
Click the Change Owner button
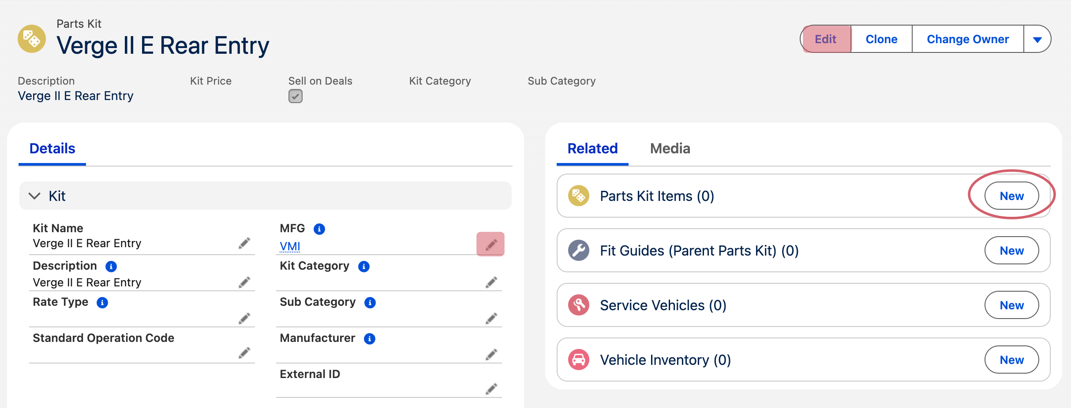point(968,39)
